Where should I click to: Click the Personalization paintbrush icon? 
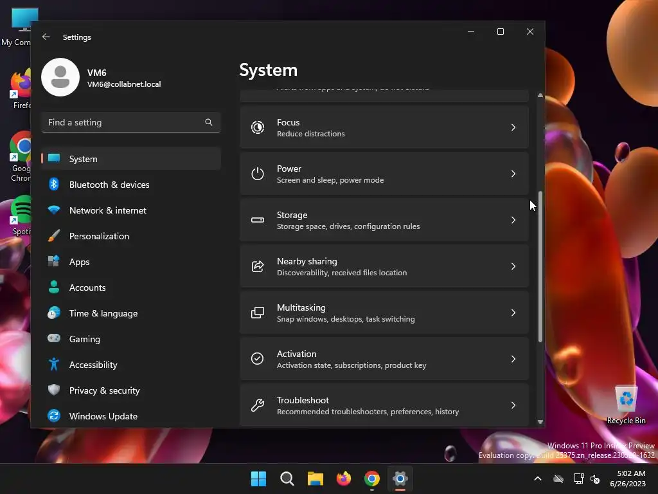coord(54,235)
